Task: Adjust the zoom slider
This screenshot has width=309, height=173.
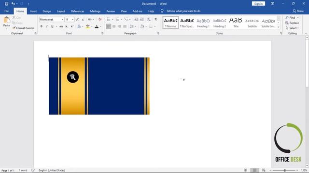Action: [x=284, y=170]
